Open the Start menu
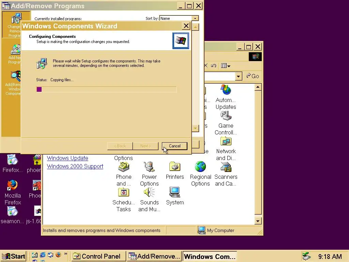Screen dimensions: 349x262 (14, 256)
